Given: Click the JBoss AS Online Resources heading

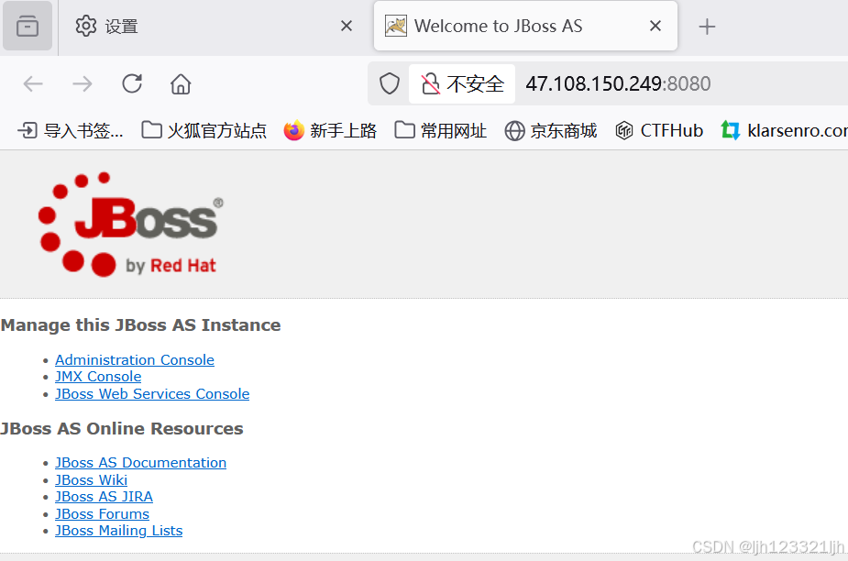Looking at the screenshot, I should [x=122, y=428].
